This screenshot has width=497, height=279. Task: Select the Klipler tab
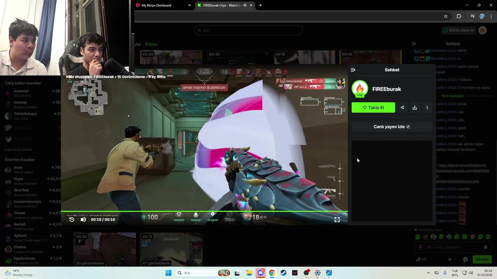coord(151,44)
